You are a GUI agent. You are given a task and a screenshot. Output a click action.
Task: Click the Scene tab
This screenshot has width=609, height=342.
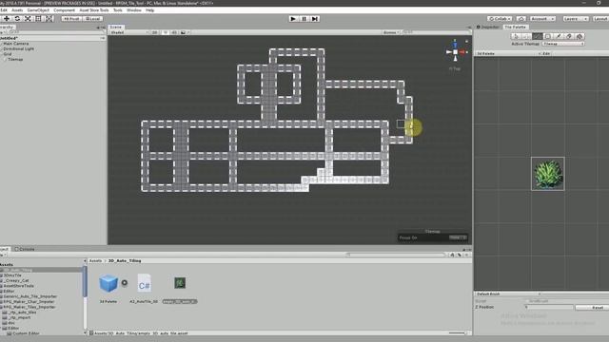(116, 28)
